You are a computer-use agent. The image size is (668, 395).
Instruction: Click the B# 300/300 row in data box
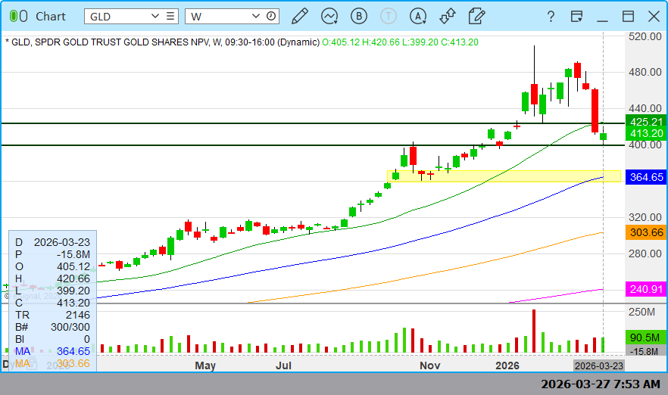[x=53, y=327]
